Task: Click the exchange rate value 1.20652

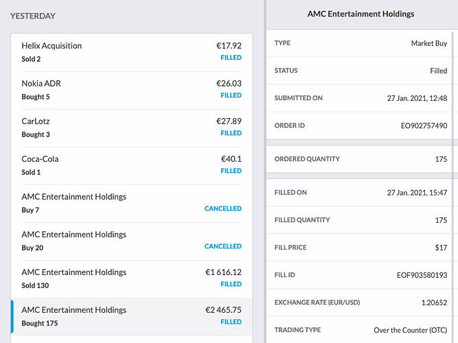Action: (x=434, y=303)
